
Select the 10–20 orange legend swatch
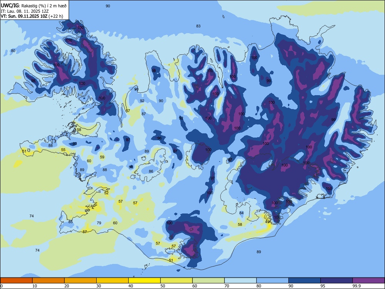pyautogui.click(x=49, y=281)
